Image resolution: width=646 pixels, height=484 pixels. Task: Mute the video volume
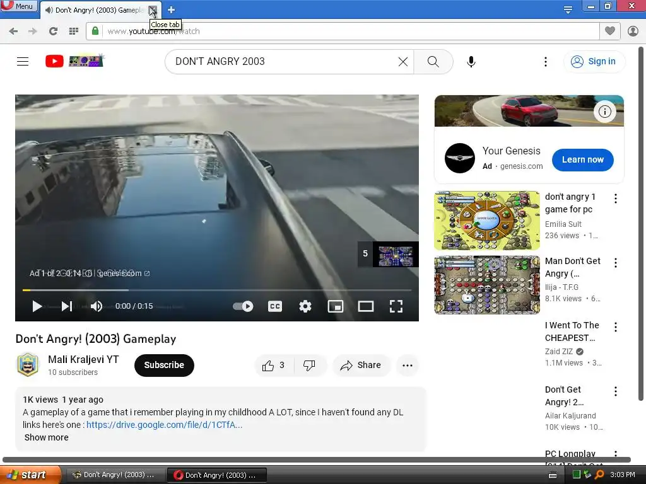(97, 306)
